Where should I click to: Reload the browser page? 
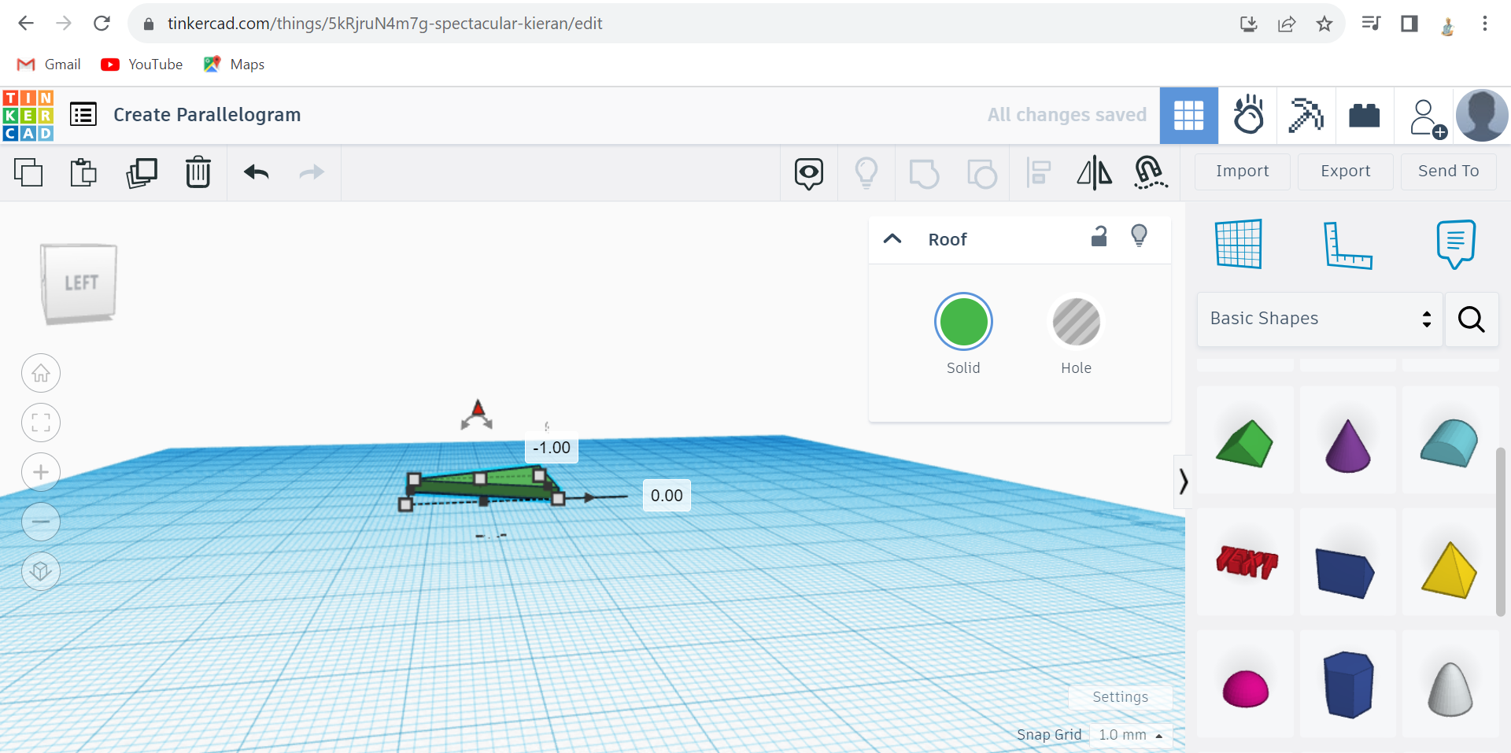click(x=102, y=24)
